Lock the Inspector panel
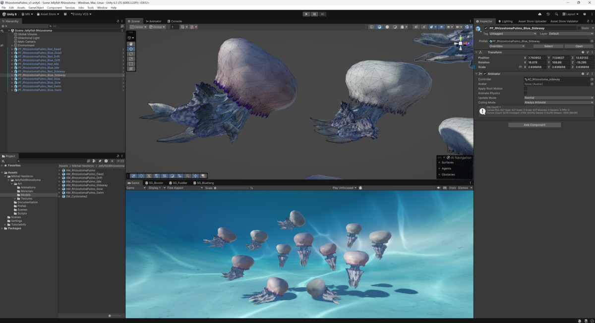 pos(588,21)
